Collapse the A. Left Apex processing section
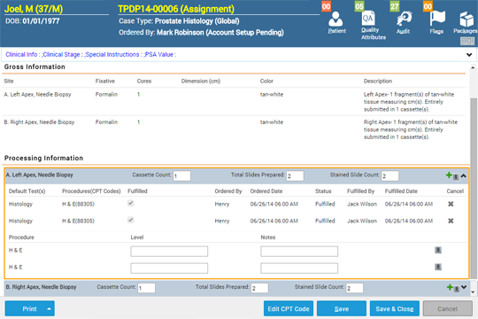 pyautogui.click(x=463, y=175)
